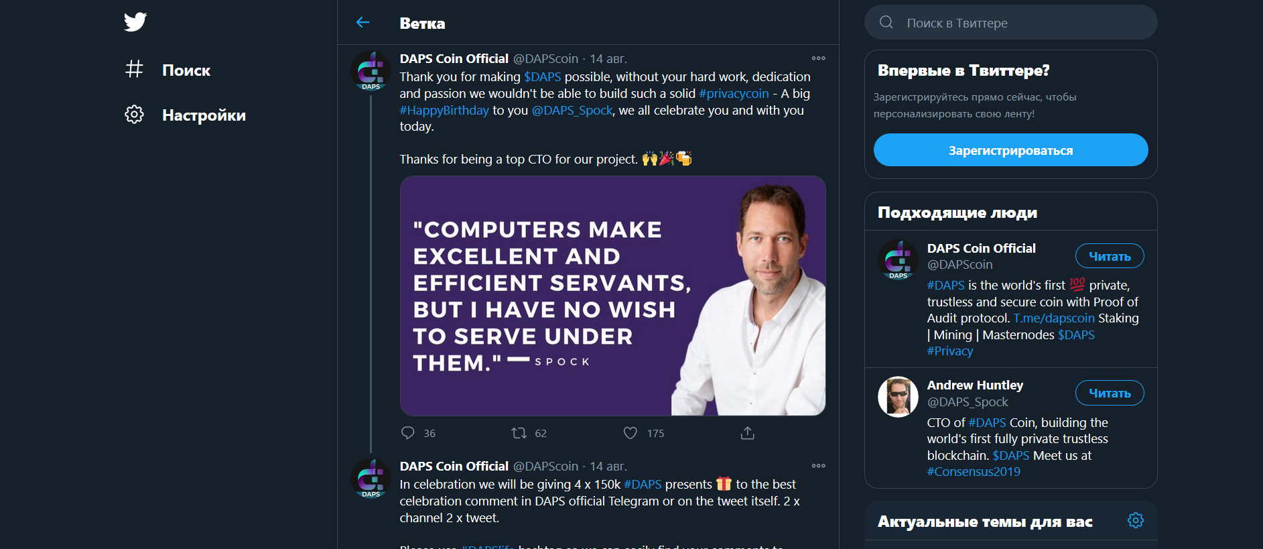This screenshot has width=1263, height=549.
Task: Like the tweet with 175 likes
Action: pos(630,433)
